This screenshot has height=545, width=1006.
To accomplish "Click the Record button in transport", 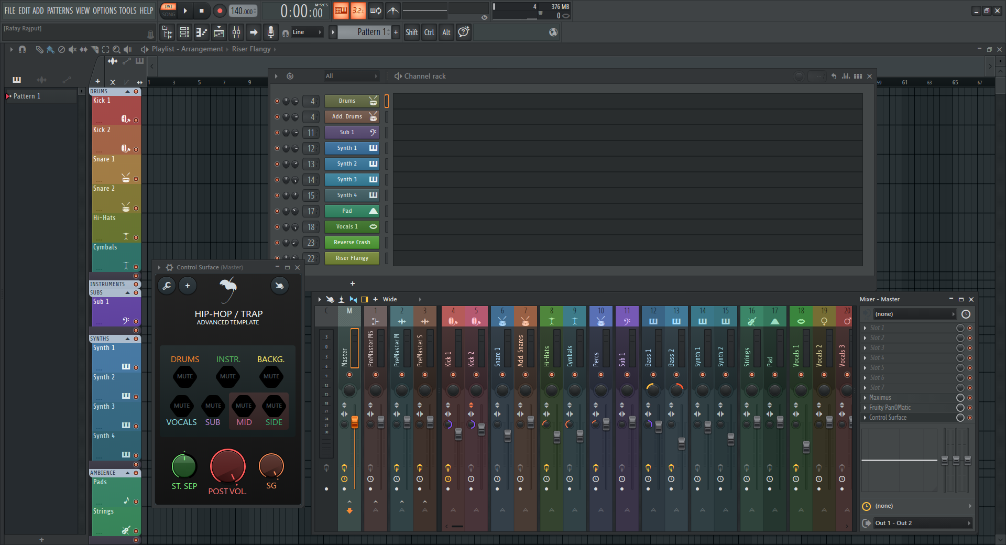I will [220, 11].
